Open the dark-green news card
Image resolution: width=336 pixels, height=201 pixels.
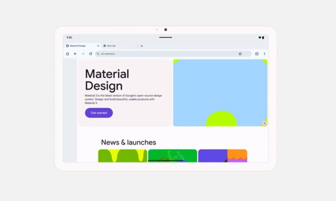click(x=173, y=156)
